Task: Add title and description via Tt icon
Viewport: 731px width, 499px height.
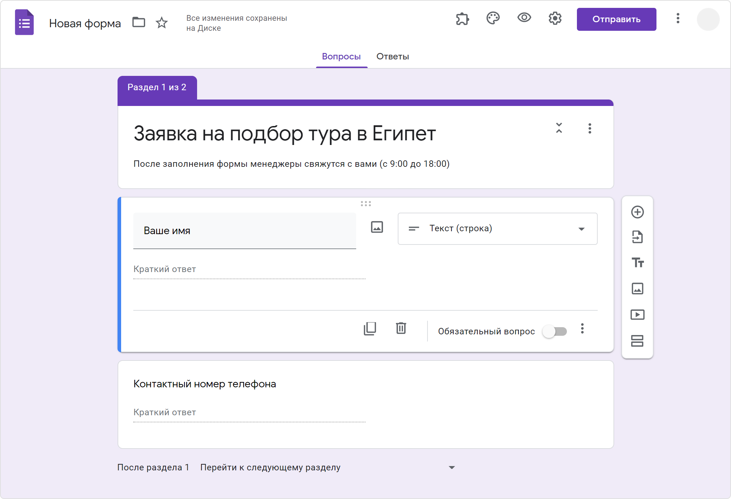Action: pyautogui.click(x=637, y=263)
